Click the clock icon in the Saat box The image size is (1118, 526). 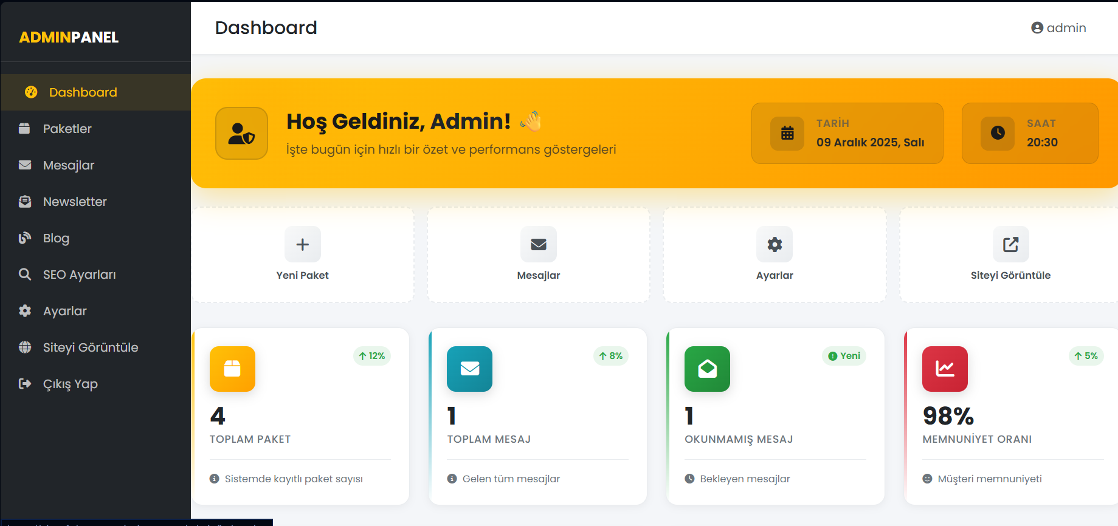click(998, 133)
